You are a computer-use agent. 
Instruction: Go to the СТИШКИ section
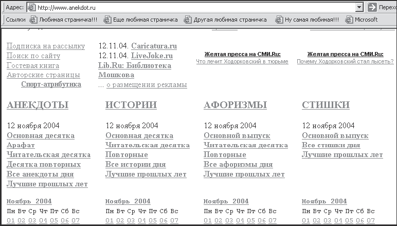pyautogui.click(x=326, y=105)
